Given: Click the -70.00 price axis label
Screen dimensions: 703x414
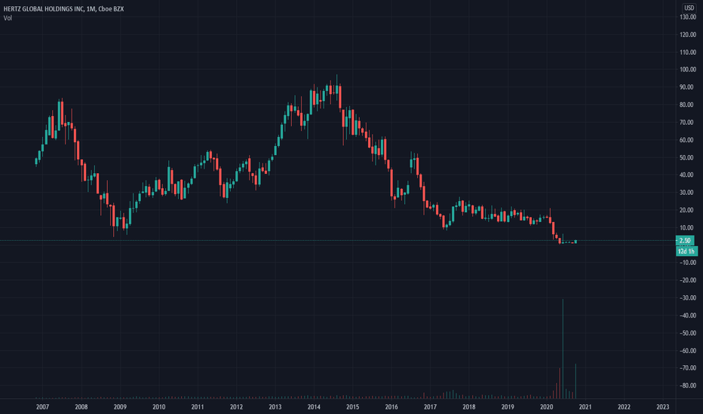Looking at the screenshot, I should (x=688, y=368).
